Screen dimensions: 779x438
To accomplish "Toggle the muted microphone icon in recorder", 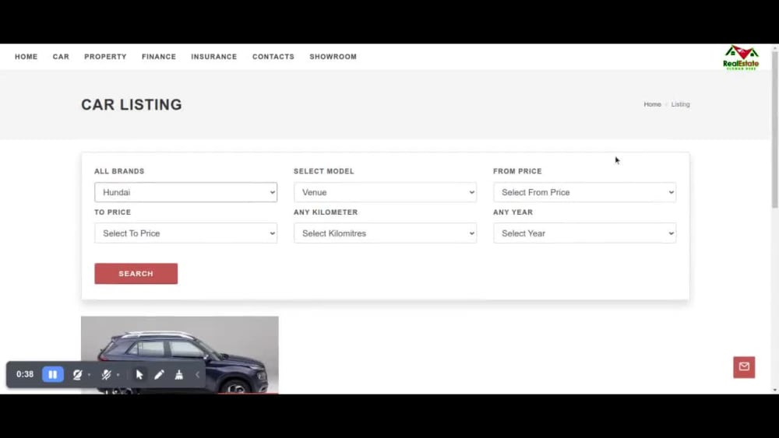I will tap(106, 374).
